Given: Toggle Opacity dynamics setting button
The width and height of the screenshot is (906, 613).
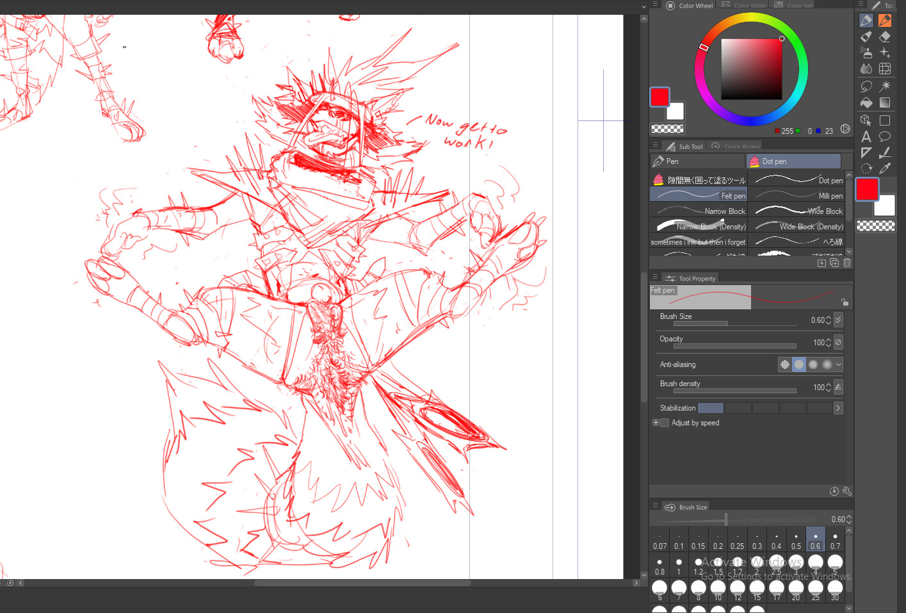Looking at the screenshot, I should (x=838, y=342).
